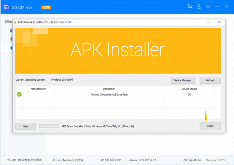Screen dimensions: 234x165
Task: Click the Android robot icon in the dialog title bar
Action: click(15, 22)
